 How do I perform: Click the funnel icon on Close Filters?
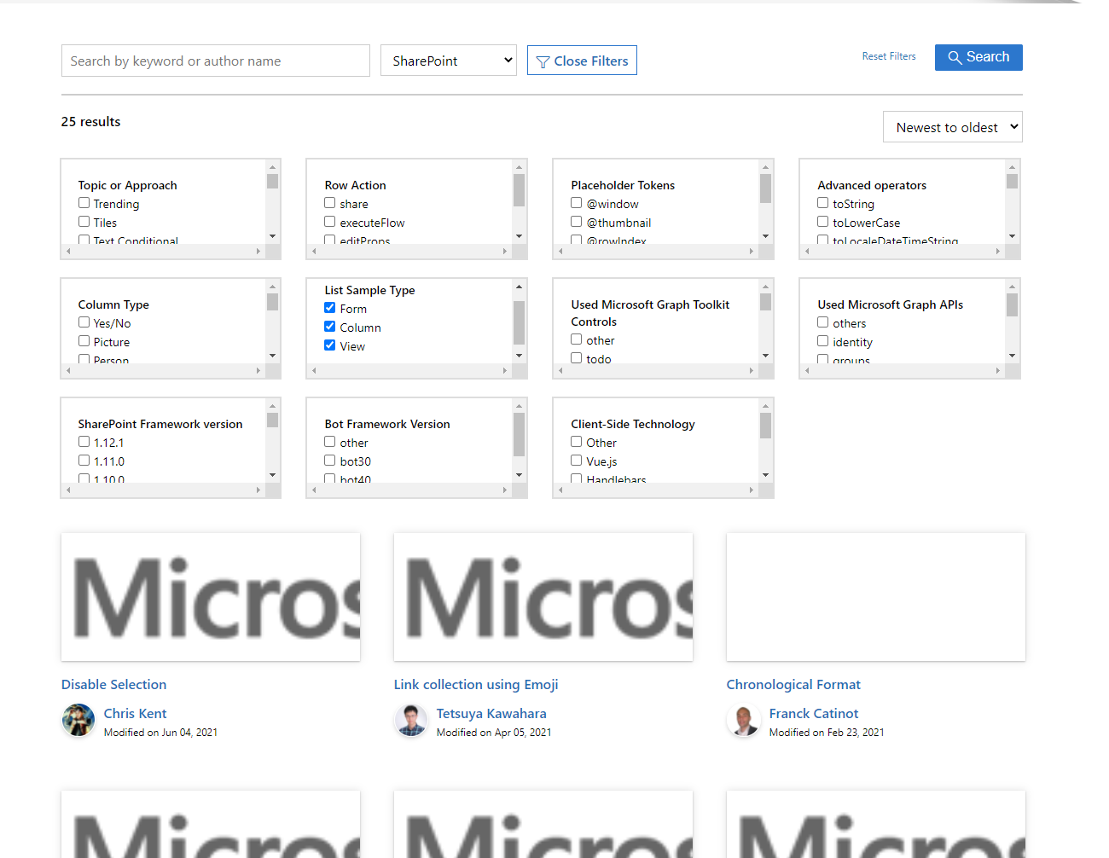pyautogui.click(x=543, y=61)
